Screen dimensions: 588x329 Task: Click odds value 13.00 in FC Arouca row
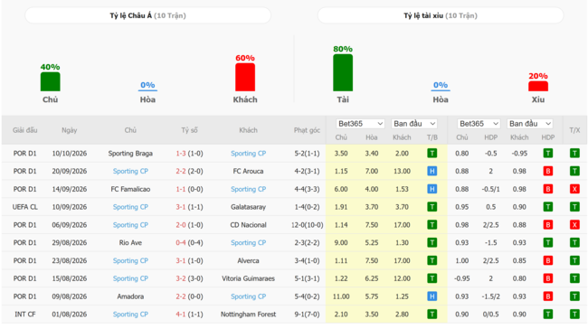point(402,171)
